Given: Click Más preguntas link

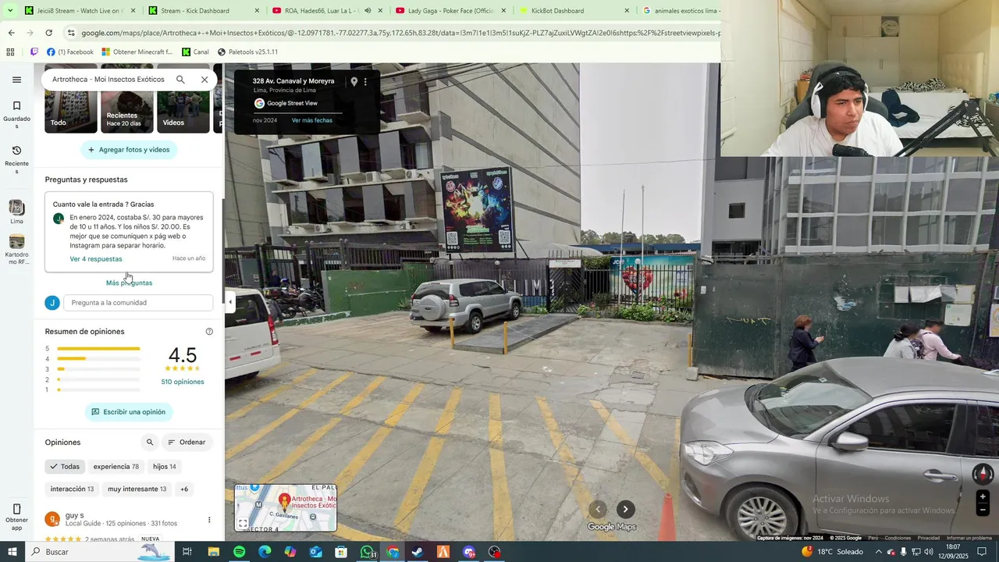Looking at the screenshot, I should point(129,283).
